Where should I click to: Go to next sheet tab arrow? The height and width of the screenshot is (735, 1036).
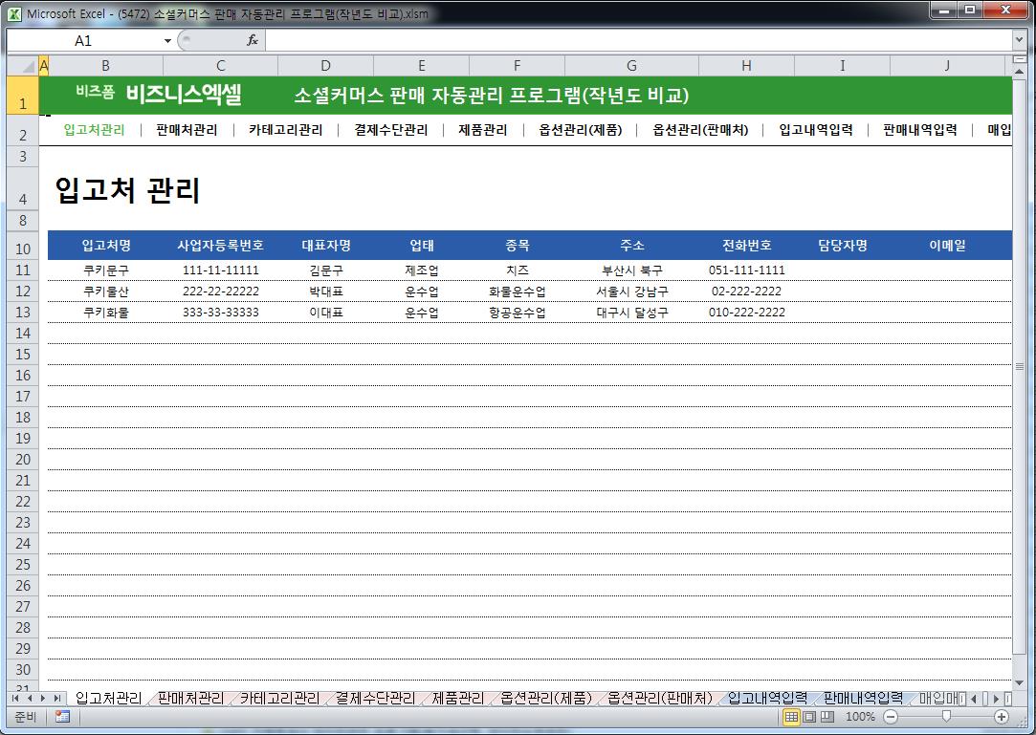pos(43,698)
